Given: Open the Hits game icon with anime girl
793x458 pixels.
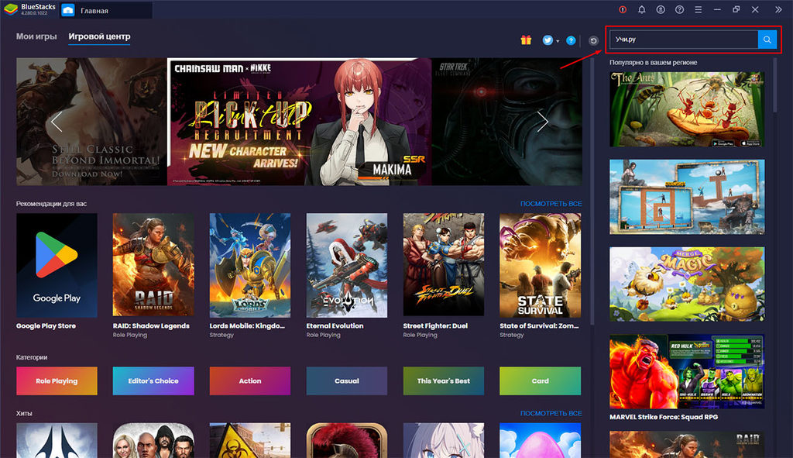Looking at the screenshot, I should click(444, 440).
